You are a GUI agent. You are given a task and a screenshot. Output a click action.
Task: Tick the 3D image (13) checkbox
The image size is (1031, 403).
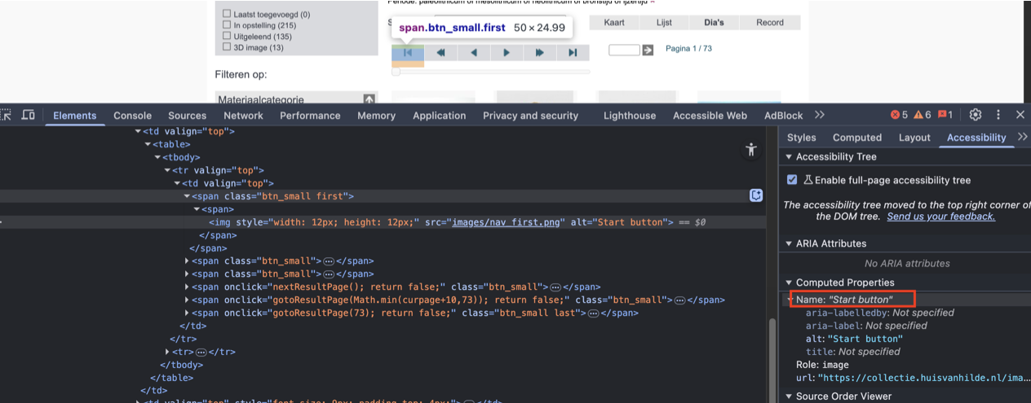(227, 47)
